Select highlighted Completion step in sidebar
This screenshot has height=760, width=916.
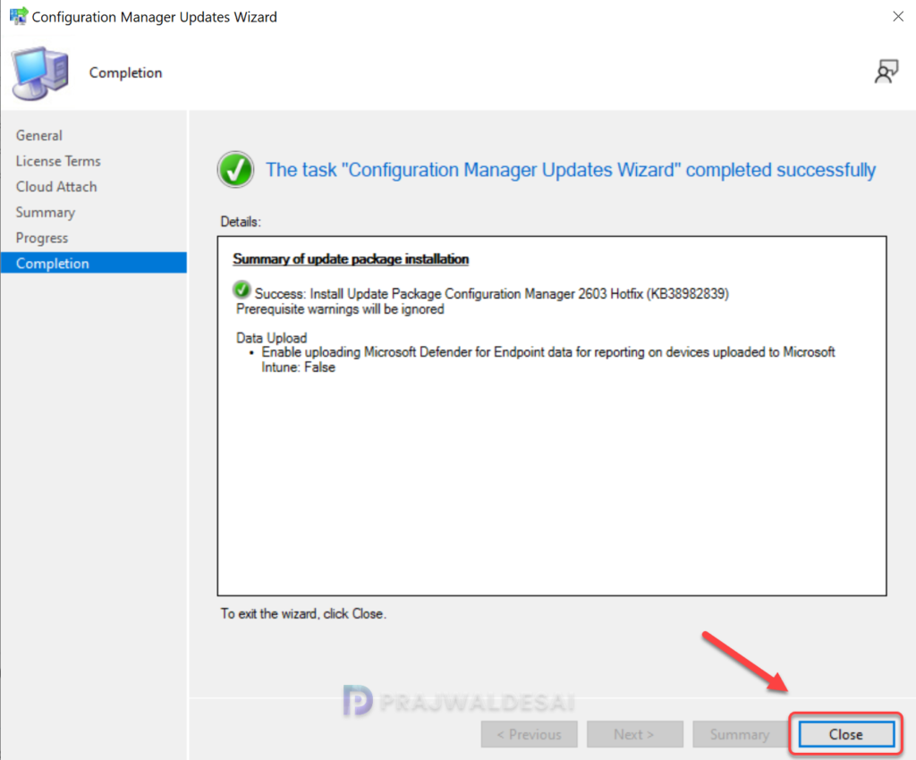point(93,263)
